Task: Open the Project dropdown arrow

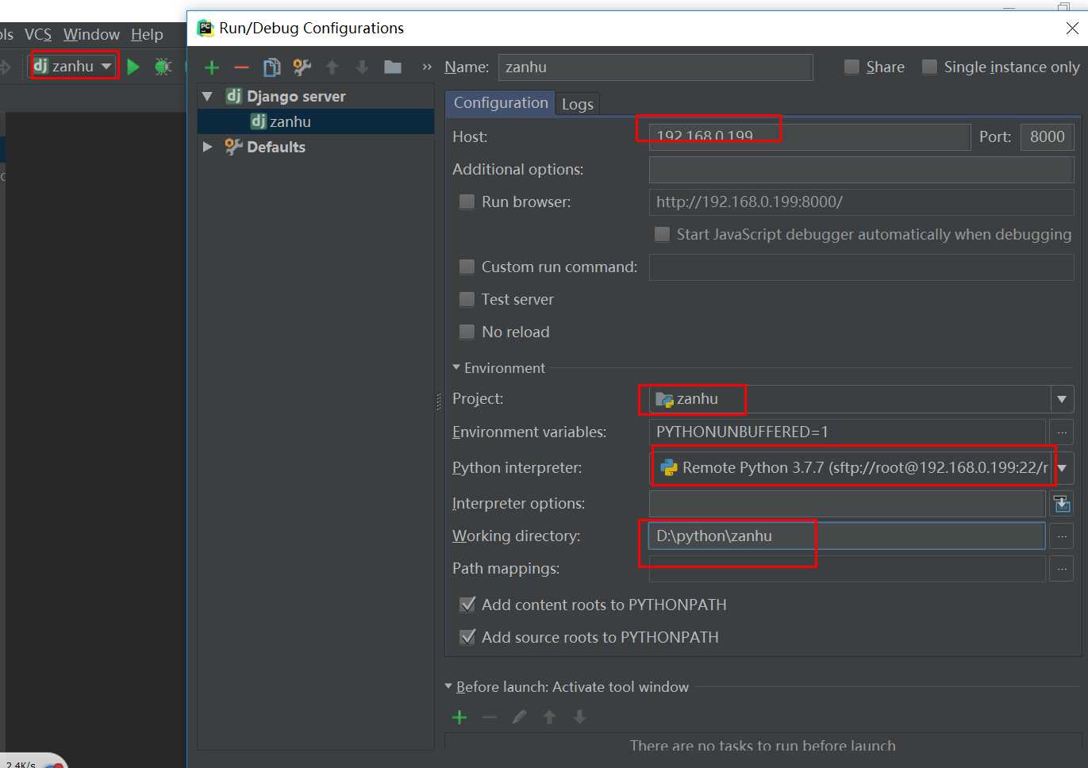Action: tap(1062, 399)
